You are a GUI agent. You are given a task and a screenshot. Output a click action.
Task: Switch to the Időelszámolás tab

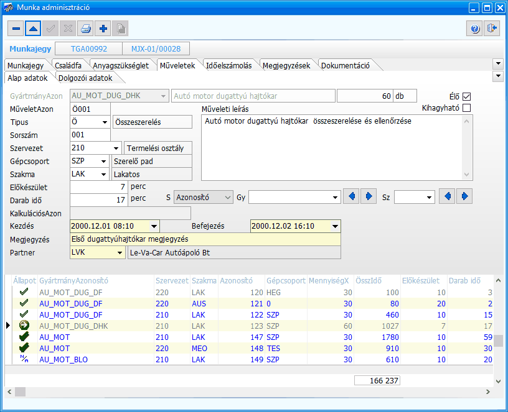tap(229, 66)
